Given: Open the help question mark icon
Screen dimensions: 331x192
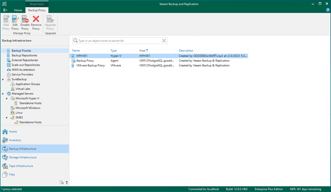Looking at the screenshot, I should pos(327,10).
